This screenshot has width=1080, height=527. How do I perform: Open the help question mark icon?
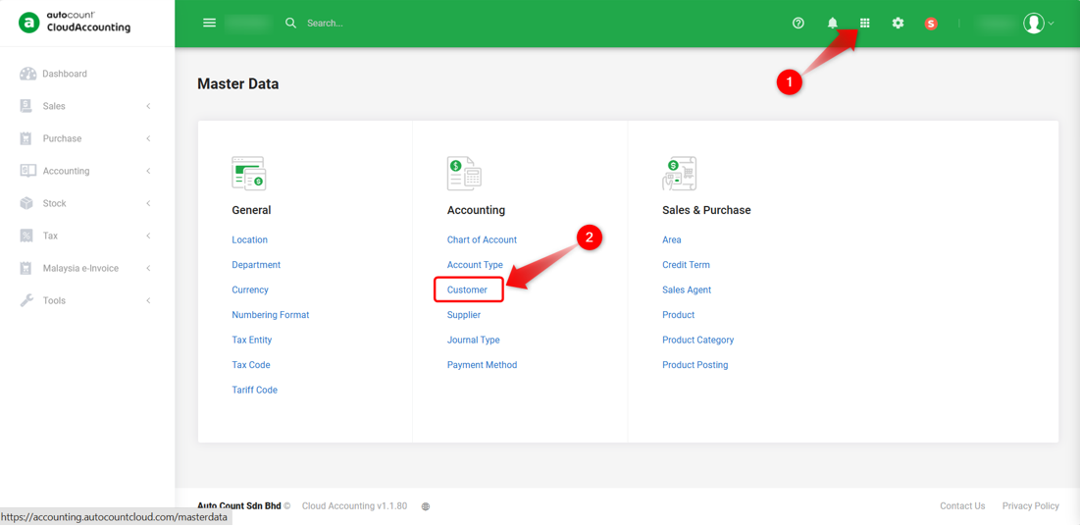click(798, 23)
